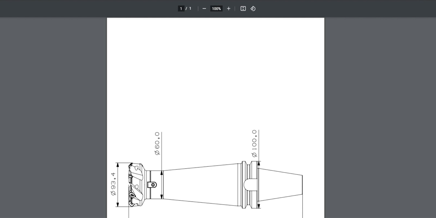Click the zoom out minus button
The height and width of the screenshot is (218, 436).
(x=204, y=8)
